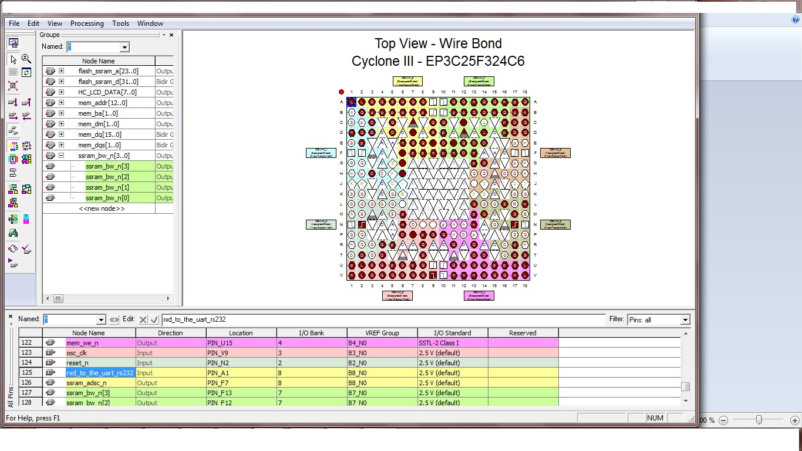Screen dimensions: 802x451
Task: Select the ssram_bw_n[1] row in Groups
Action: tap(107, 187)
